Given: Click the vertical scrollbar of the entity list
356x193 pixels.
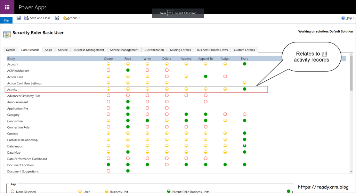Looking at the screenshot, I should (351, 115).
